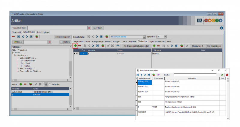Enable the Varianten checkbox in the Artikel toolbar
240x127 pixels.
tap(49, 84)
